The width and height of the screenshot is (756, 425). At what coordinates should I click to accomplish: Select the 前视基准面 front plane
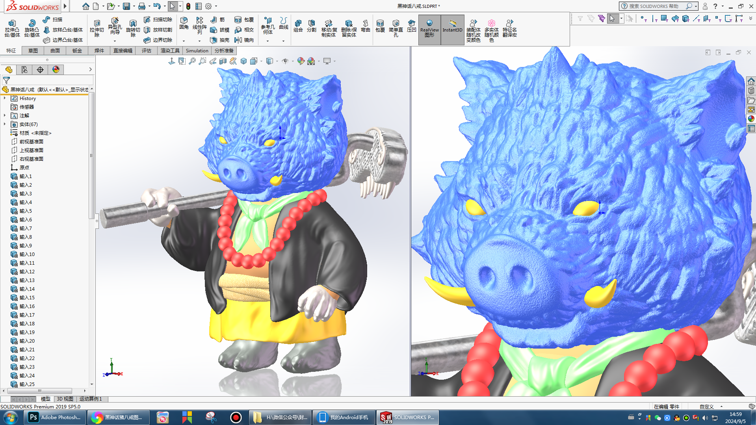click(27, 141)
